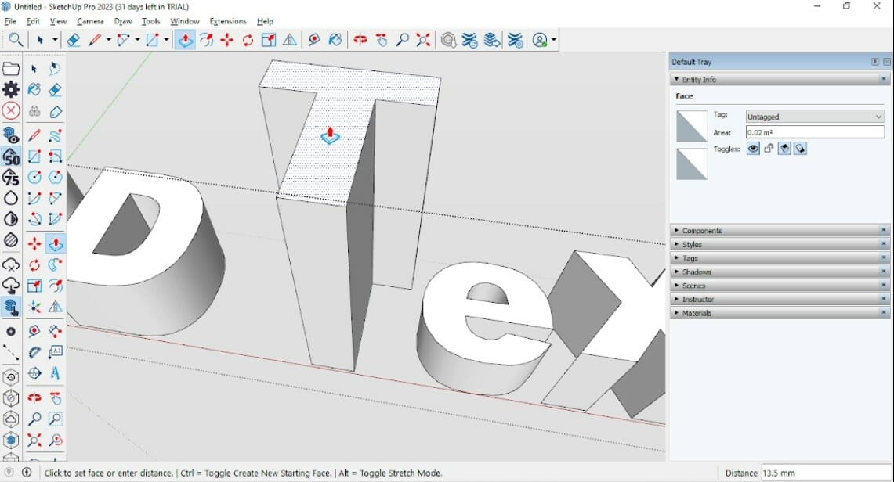Activate the Zoom Window tool
894x482 pixels.
click(x=55, y=419)
